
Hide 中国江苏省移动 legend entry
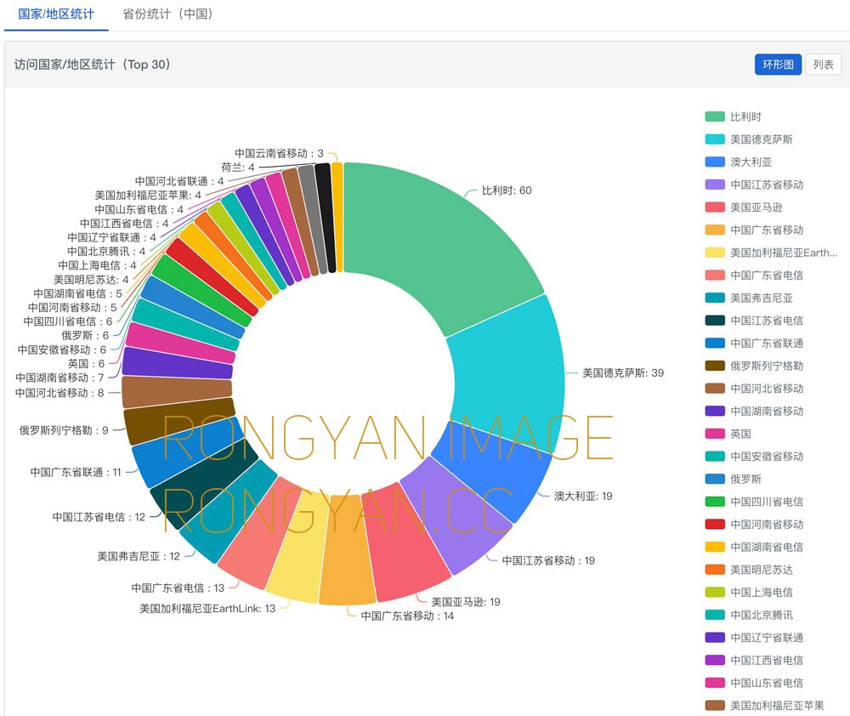click(754, 185)
